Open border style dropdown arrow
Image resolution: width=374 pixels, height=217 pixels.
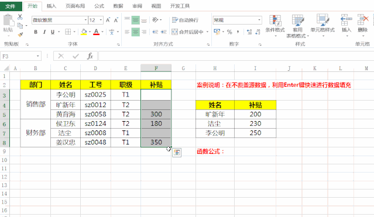[74, 32]
